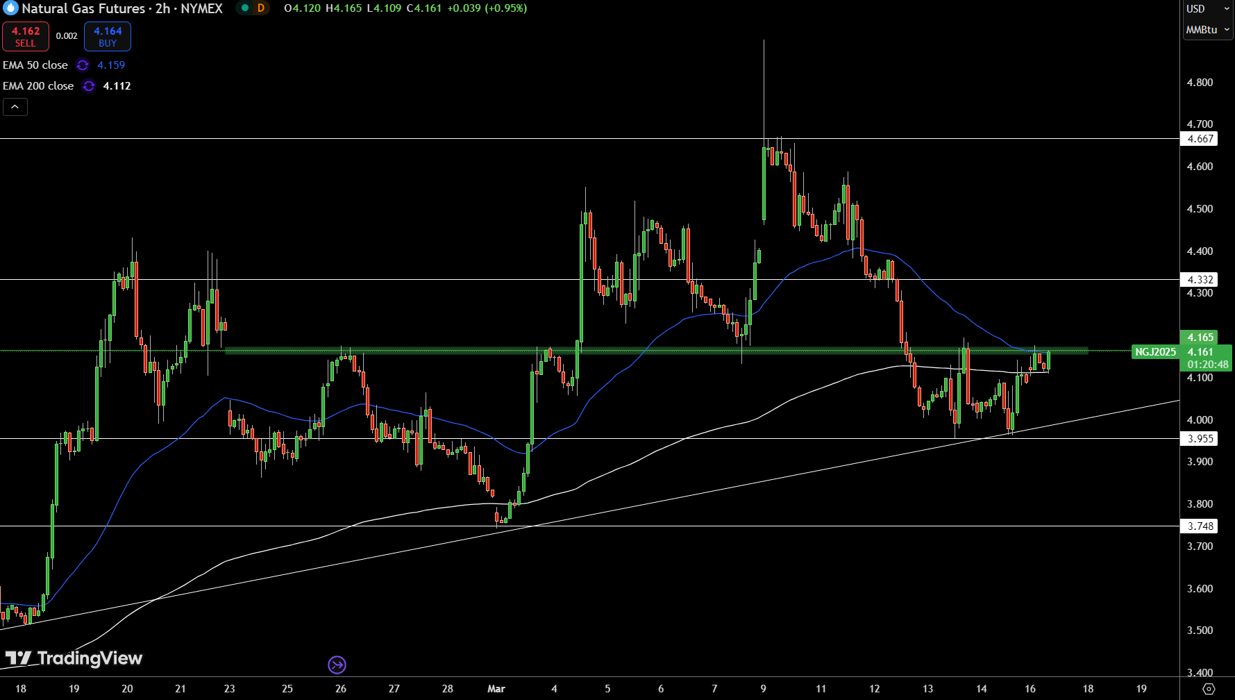The image size is (1235, 700).
Task: Click the 4.162 SELL button
Action: (26, 37)
